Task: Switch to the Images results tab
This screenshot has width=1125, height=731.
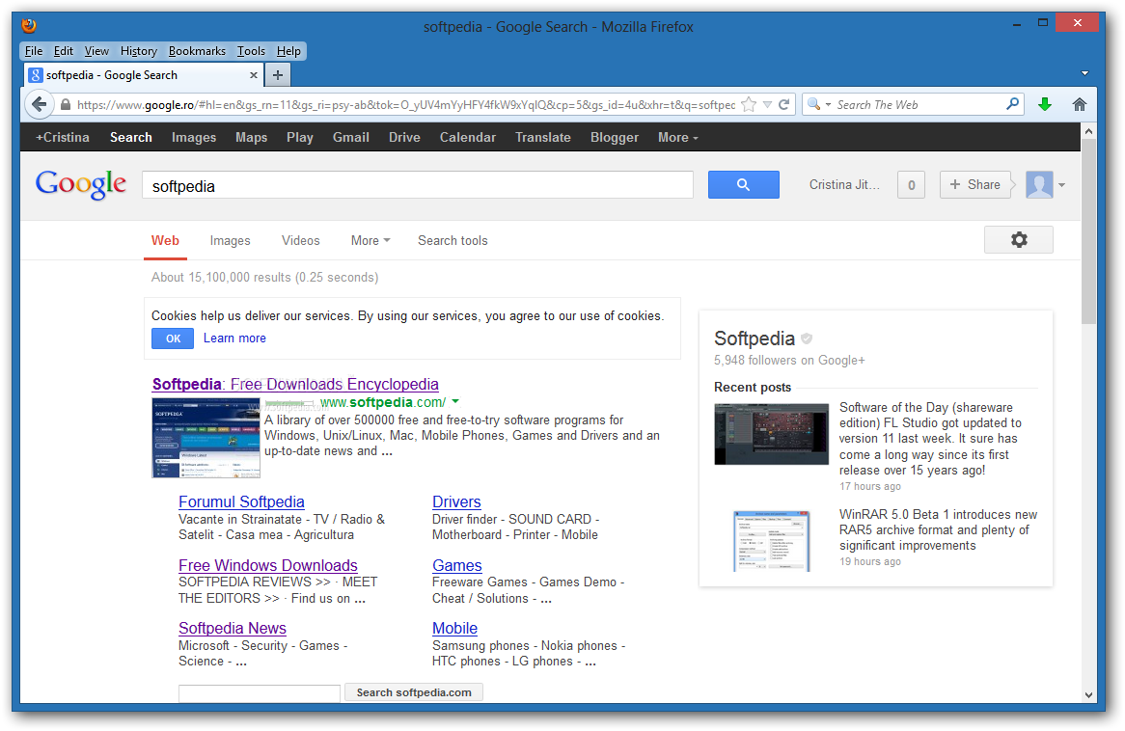Action: pos(230,240)
